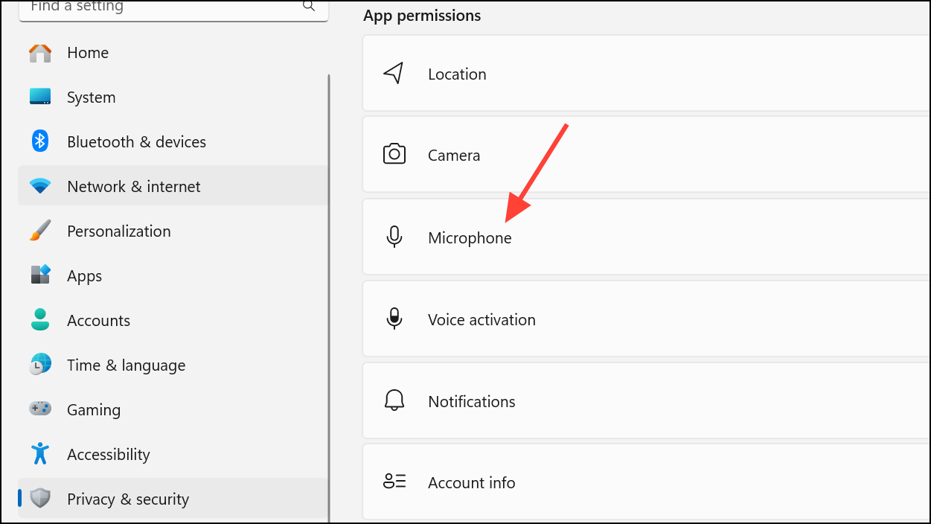Click the search magnifier in Find a setting
931x524 pixels.
pyautogui.click(x=308, y=6)
